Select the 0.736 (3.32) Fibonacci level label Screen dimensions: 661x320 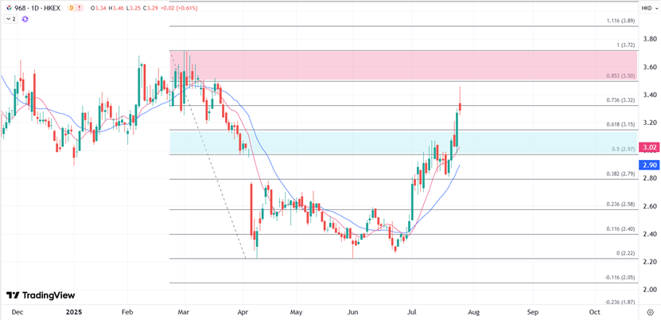[x=620, y=100]
